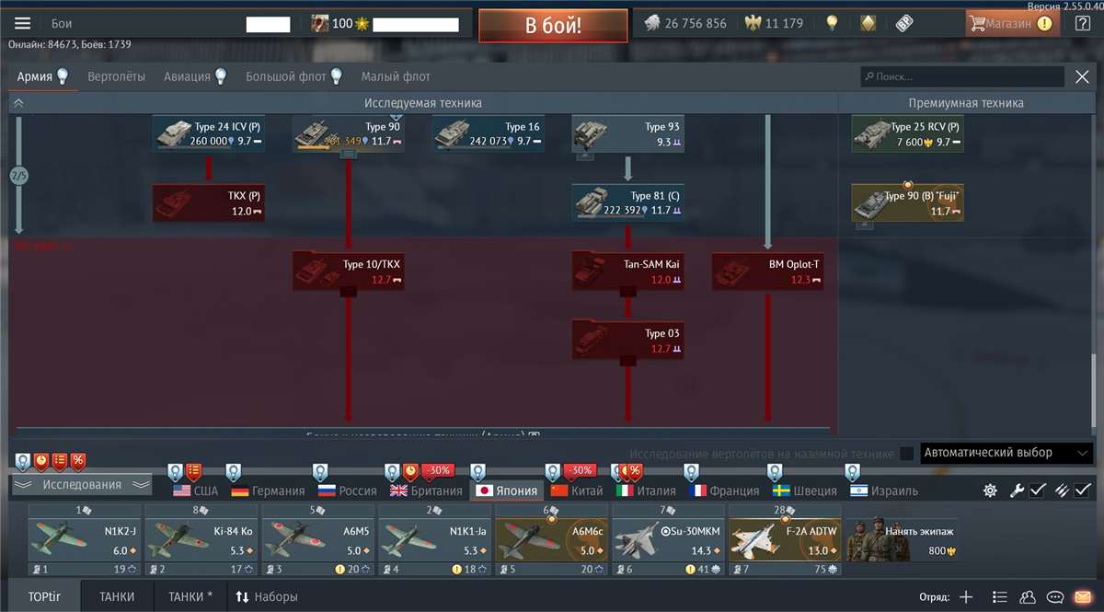Open the Battle Pass BP ticket icon
This screenshot has height=612, width=1104.
904,23
